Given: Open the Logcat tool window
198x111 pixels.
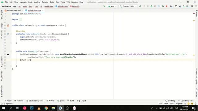Looking at the screenshot, I should 81,101.
